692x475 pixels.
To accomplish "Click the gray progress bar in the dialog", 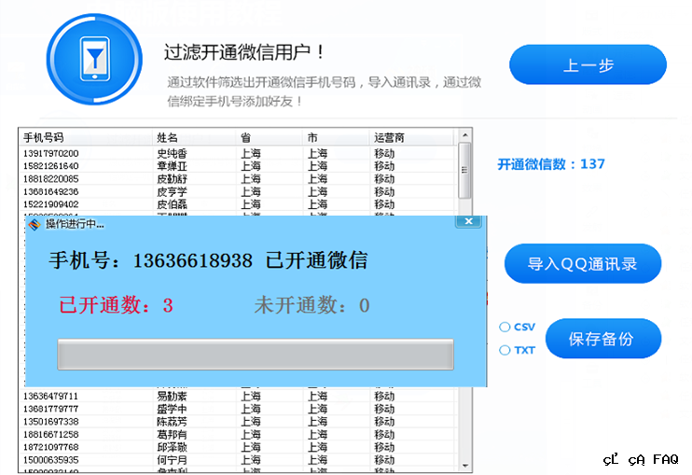I will tap(256, 355).
